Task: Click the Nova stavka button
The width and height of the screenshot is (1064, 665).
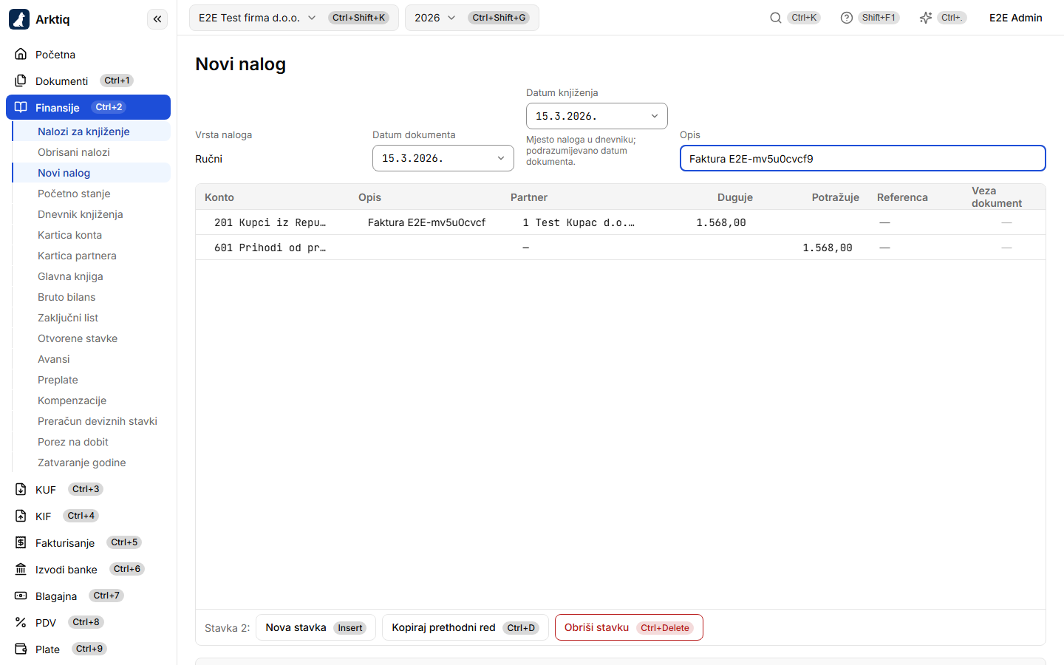Action: [316, 627]
